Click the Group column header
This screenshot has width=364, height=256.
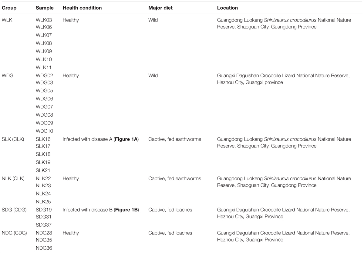[x=9, y=8]
